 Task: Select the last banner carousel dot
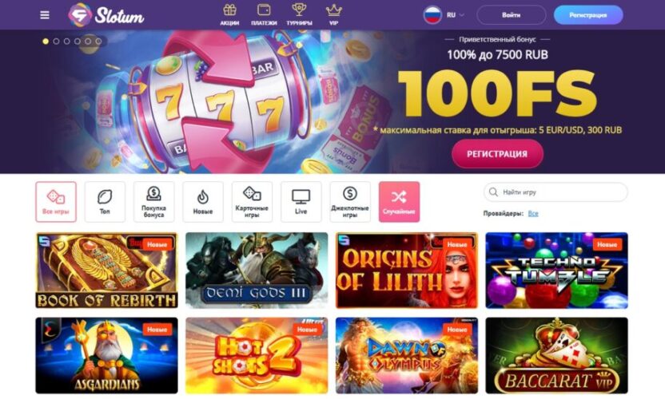pos(98,41)
